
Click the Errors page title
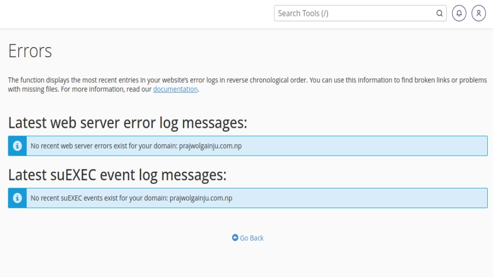[x=30, y=50]
